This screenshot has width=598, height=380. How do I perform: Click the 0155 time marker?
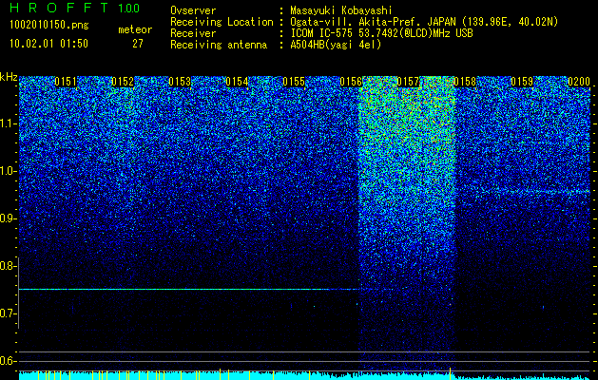pyautogui.click(x=294, y=82)
